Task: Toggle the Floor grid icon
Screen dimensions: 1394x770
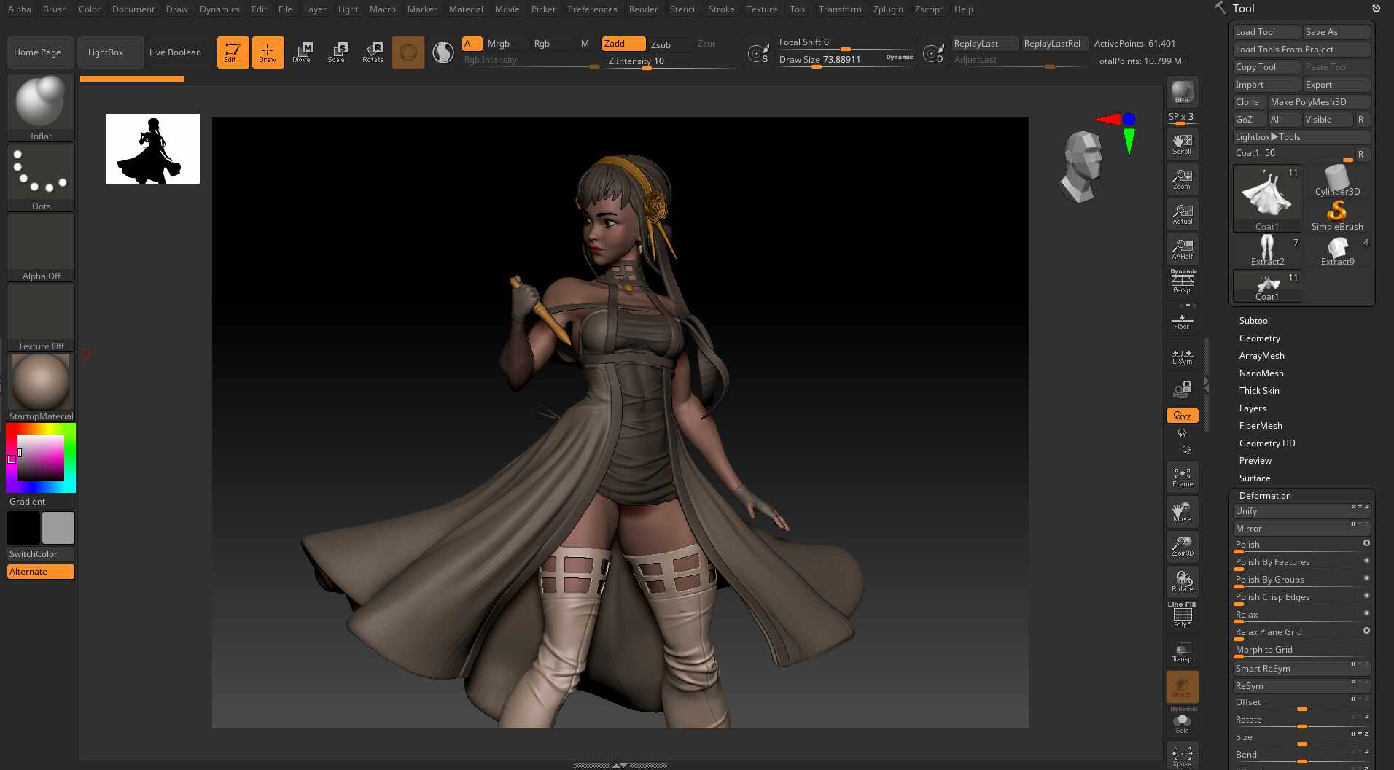Action: [x=1182, y=320]
